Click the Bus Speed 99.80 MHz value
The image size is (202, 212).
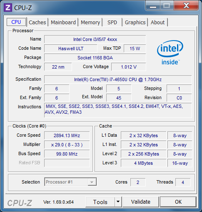[67, 154]
